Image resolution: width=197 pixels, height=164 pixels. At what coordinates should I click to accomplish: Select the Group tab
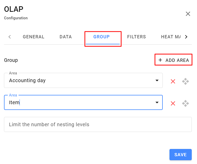[101, 37]
